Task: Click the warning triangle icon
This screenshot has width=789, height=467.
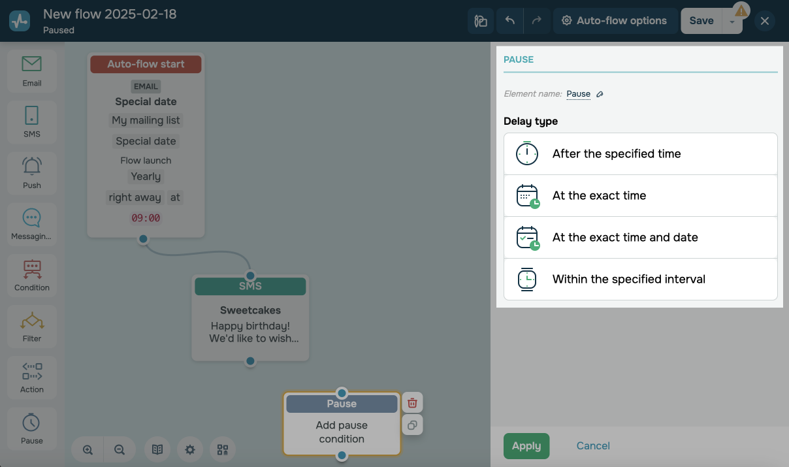Action: click(x=741, y=11)
